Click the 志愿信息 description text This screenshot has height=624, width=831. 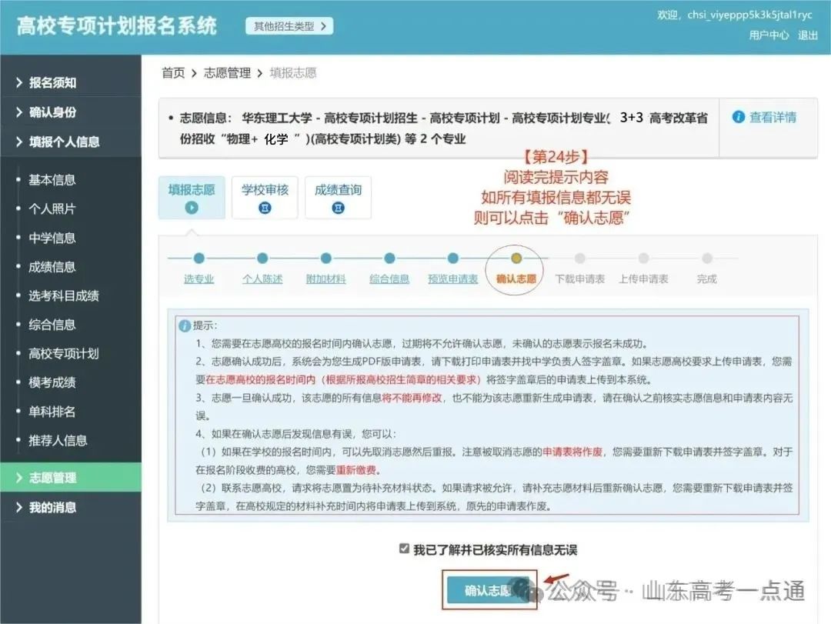(444, 128)
